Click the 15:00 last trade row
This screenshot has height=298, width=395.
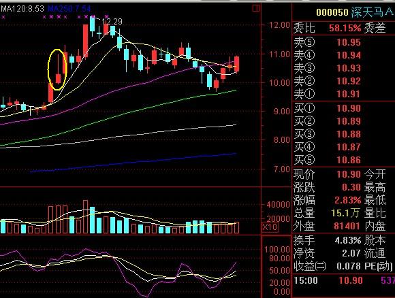343,280
